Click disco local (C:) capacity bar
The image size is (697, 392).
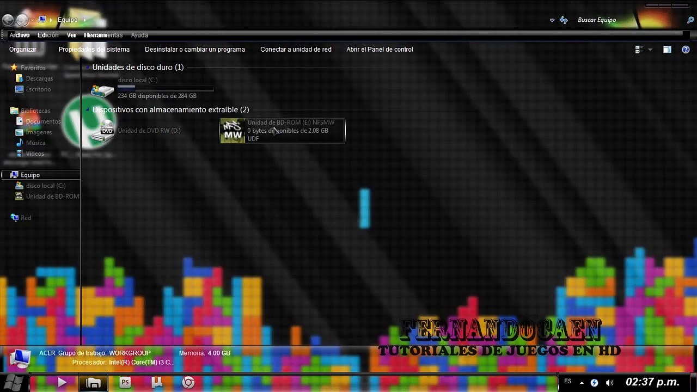point(165,87)
